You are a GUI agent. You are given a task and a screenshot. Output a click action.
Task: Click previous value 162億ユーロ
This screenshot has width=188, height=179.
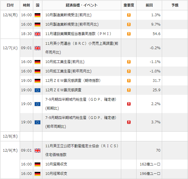pos(150,164)
